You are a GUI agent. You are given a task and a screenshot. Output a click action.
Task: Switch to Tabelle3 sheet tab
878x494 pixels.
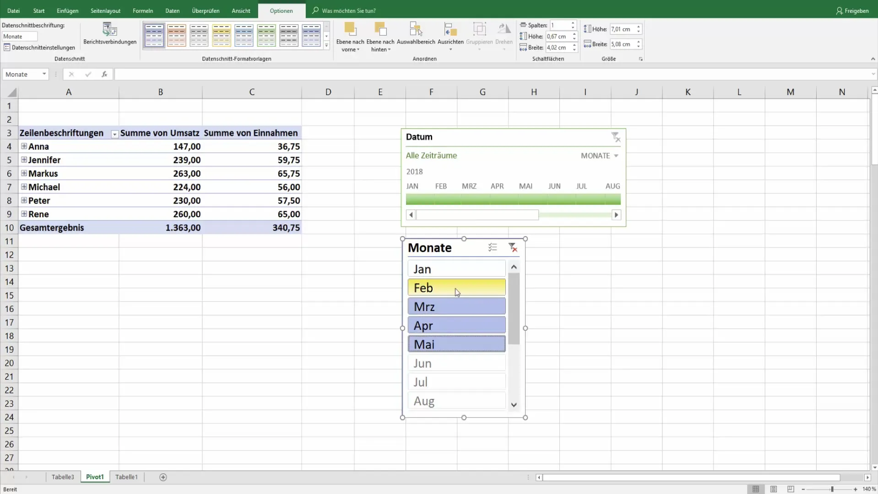[x=63, y=477]
